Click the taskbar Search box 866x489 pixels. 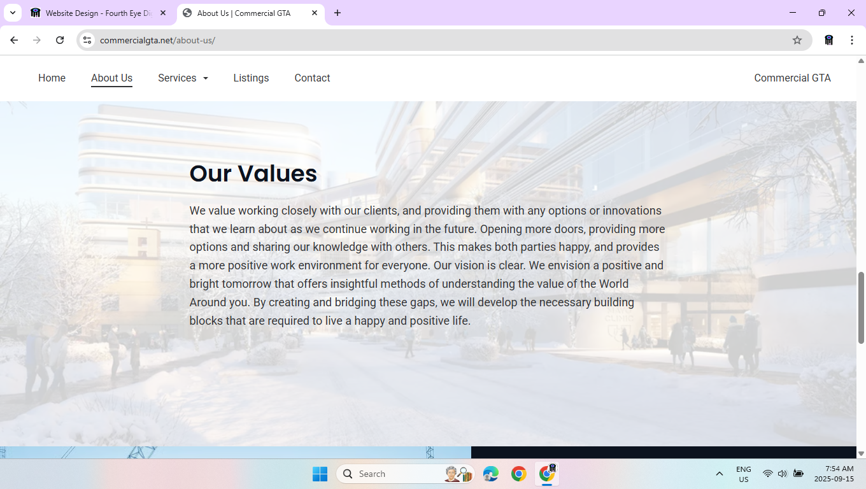tap(406, 474)
